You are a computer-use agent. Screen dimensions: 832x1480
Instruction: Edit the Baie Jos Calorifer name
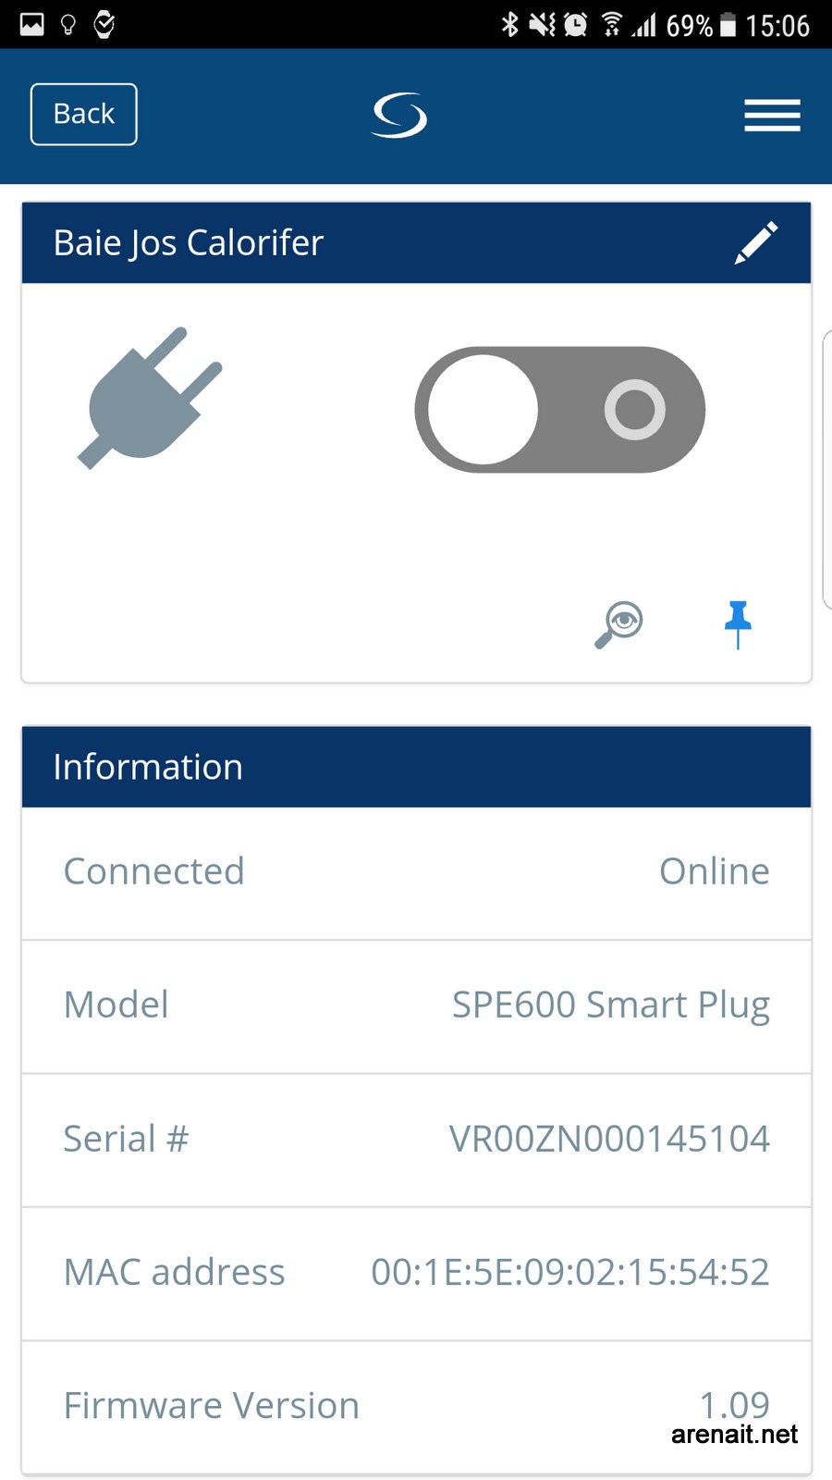[x=756, y=243]
